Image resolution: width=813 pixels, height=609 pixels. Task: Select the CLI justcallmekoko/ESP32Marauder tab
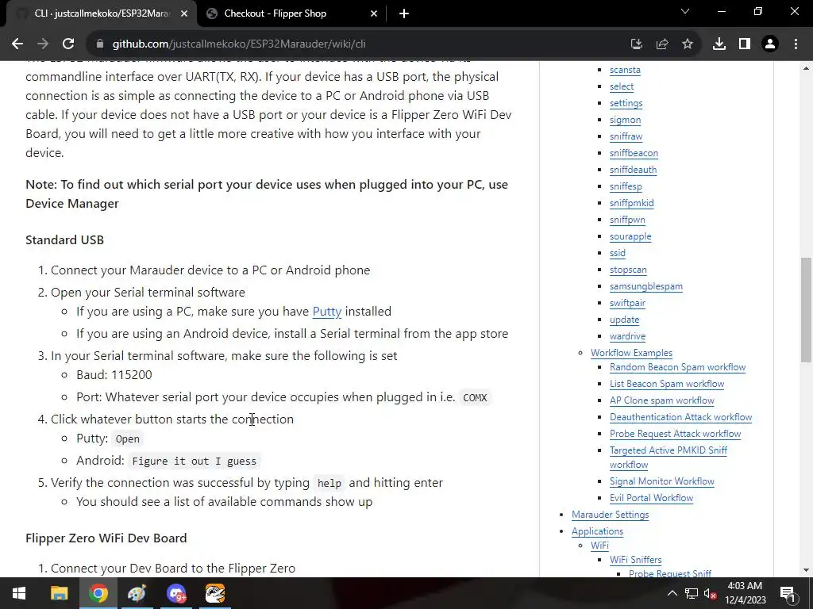click(101, 13)
